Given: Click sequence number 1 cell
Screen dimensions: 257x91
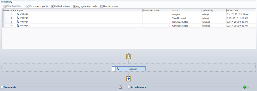Looking at the screenshot, I should (x=8, y=14).
